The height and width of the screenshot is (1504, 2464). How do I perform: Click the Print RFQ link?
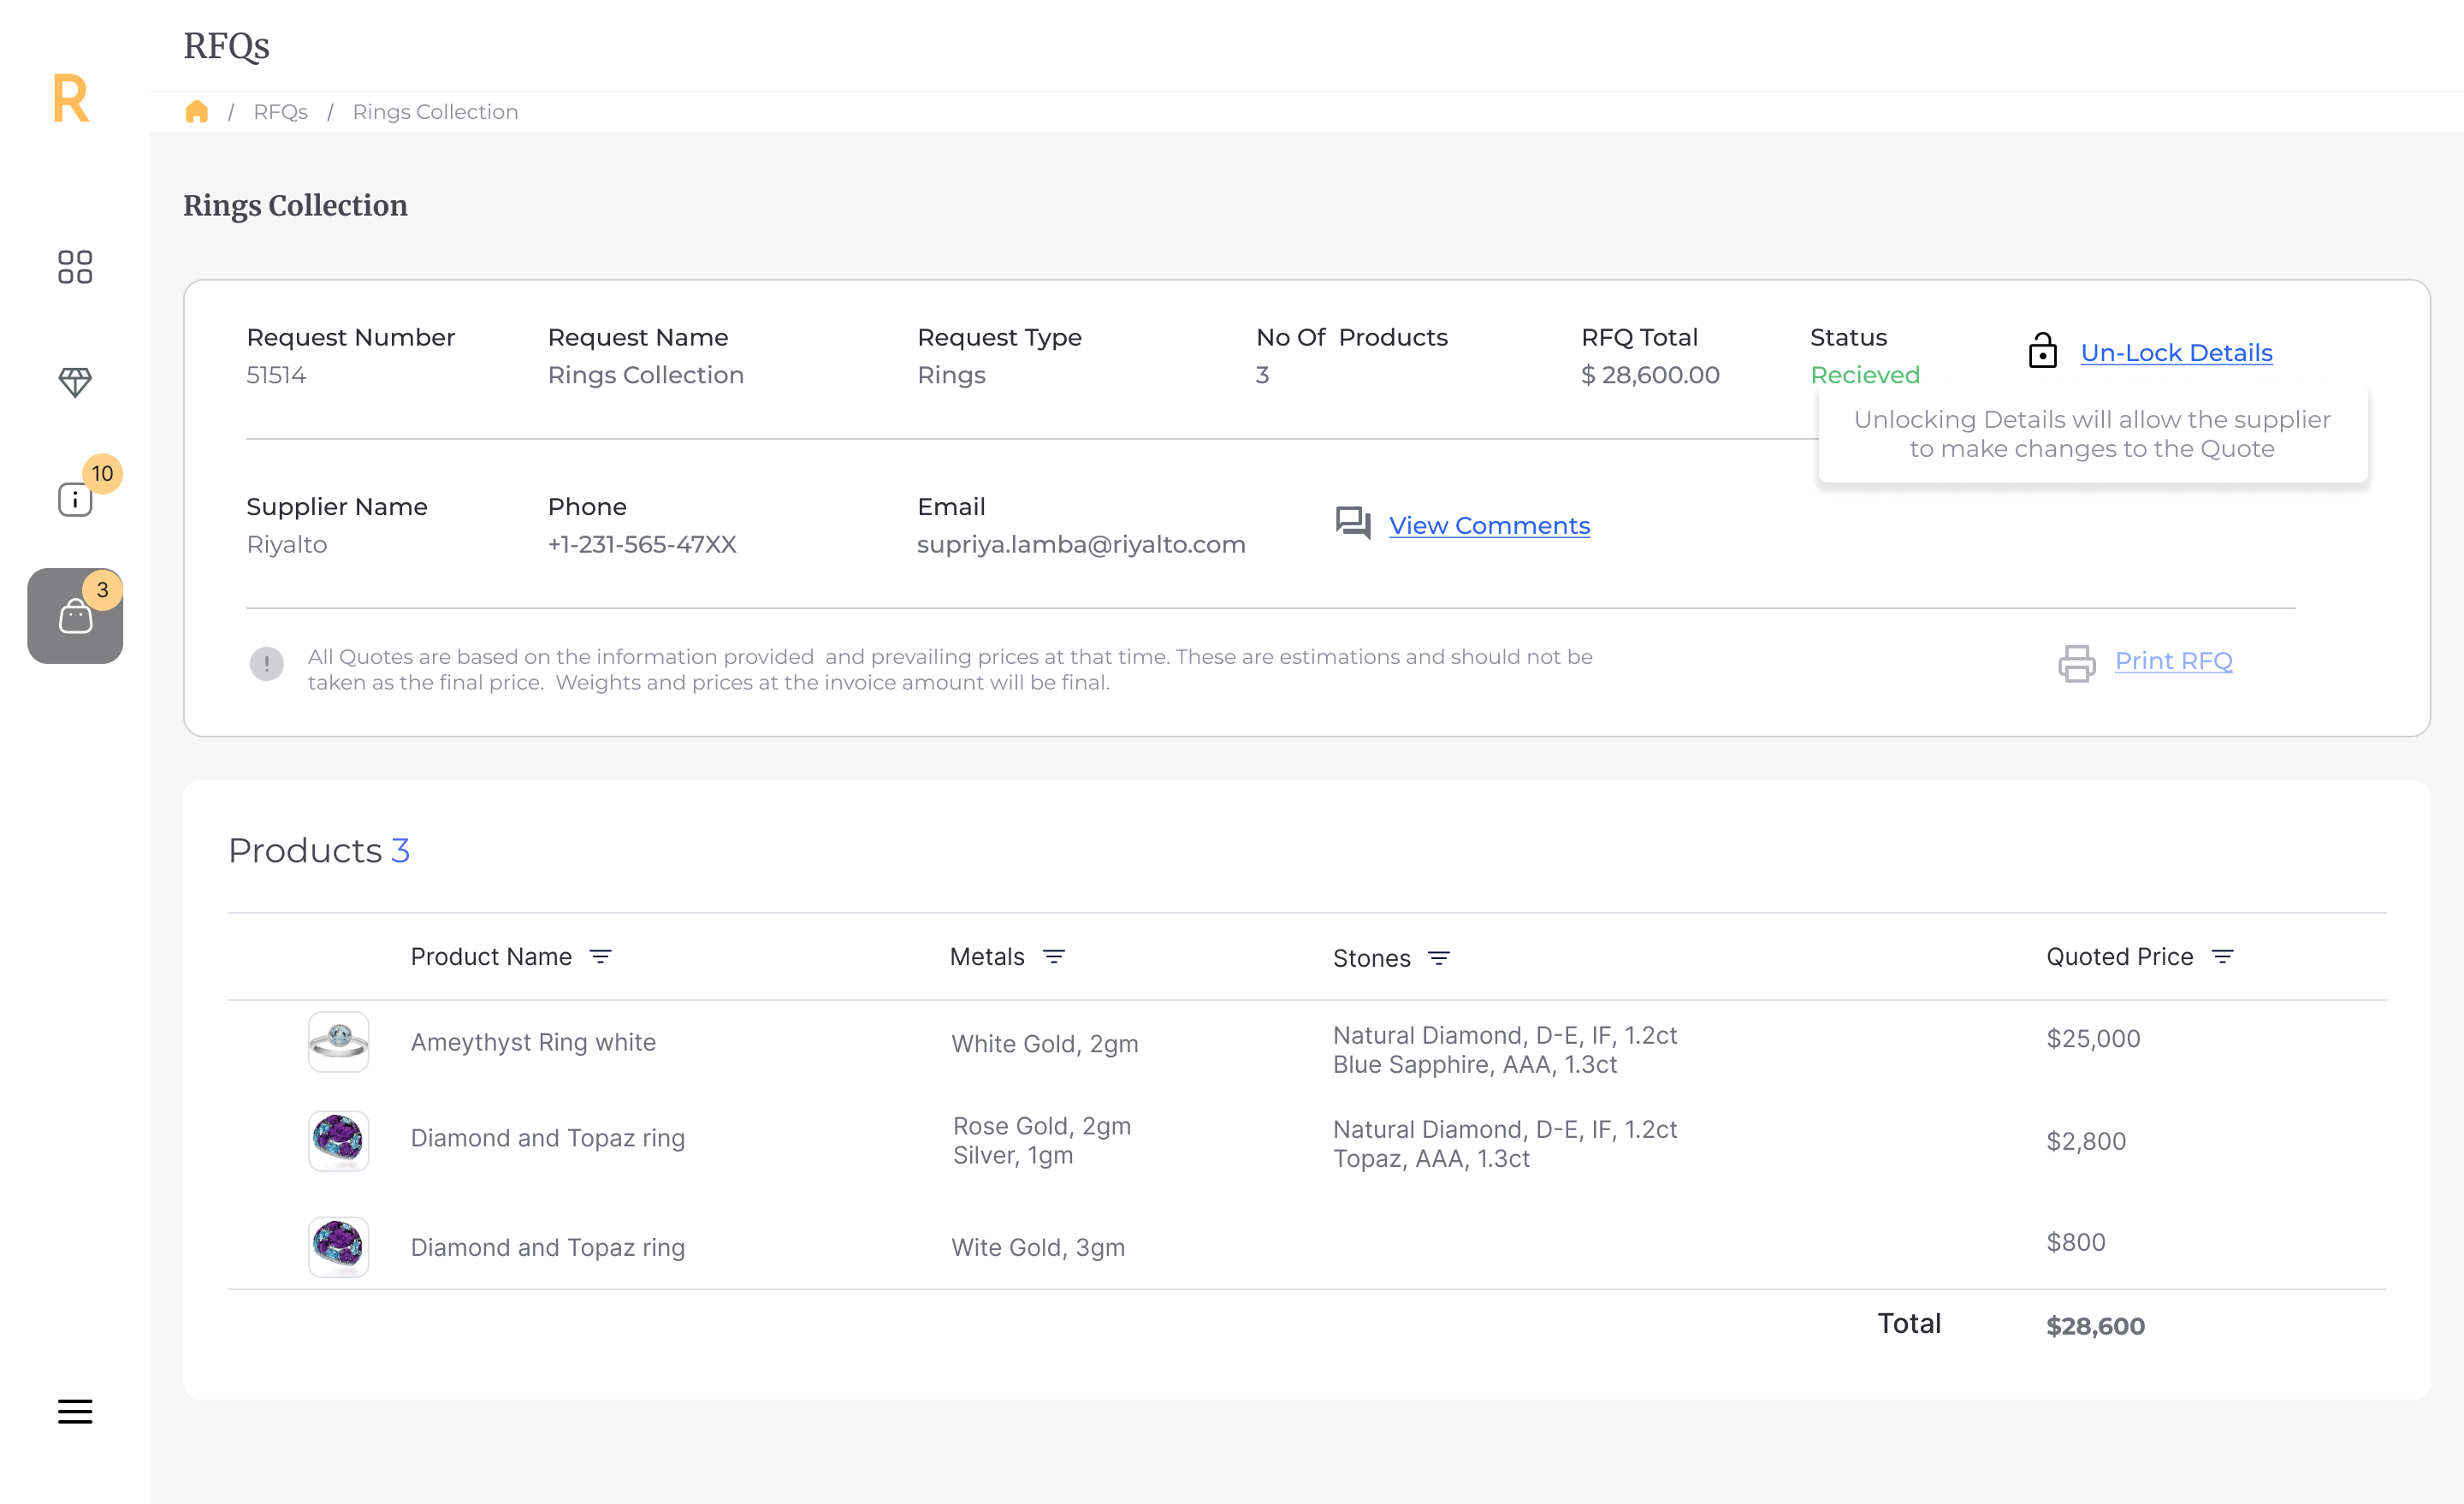pyautogui.click(x=2173, y=661)
